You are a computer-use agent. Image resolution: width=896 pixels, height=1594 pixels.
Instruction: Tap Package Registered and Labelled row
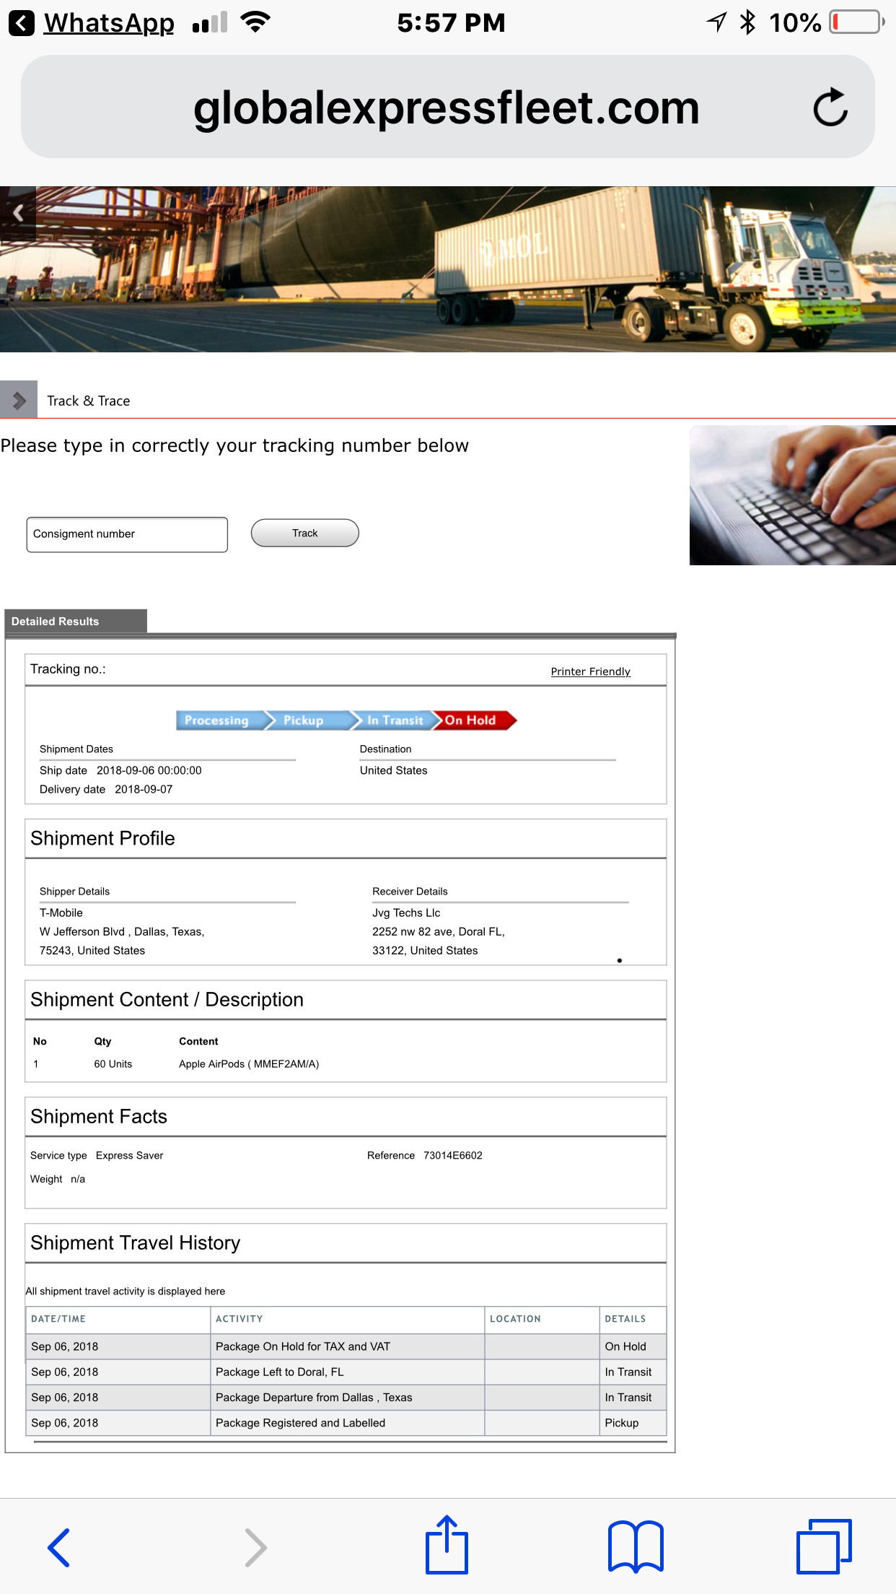(x=346, y=1423)
